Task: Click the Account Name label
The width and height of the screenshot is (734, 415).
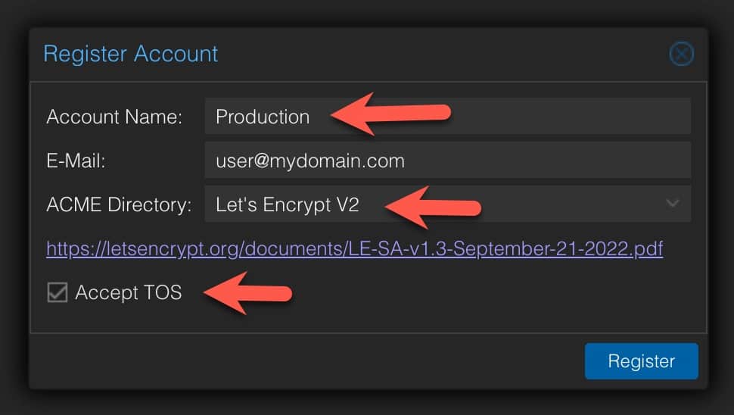Action: (x=114, y=117)
